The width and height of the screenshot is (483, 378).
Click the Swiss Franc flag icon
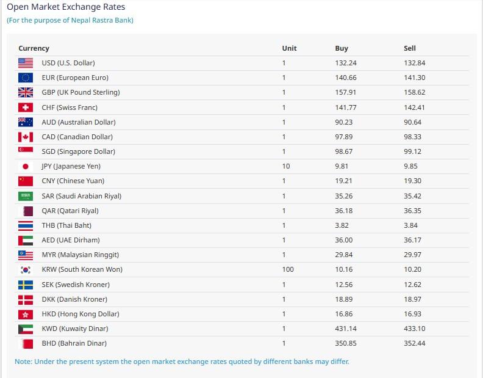pyautogui.click(x=26, y=107)
